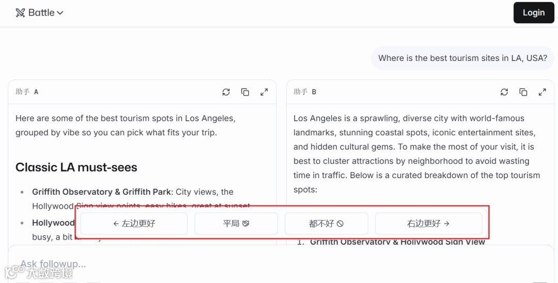The width and height of the screenshot is (558, 283).
Task: Vote 左边更好 (left is better)
Action: click(x=134, y=224)
